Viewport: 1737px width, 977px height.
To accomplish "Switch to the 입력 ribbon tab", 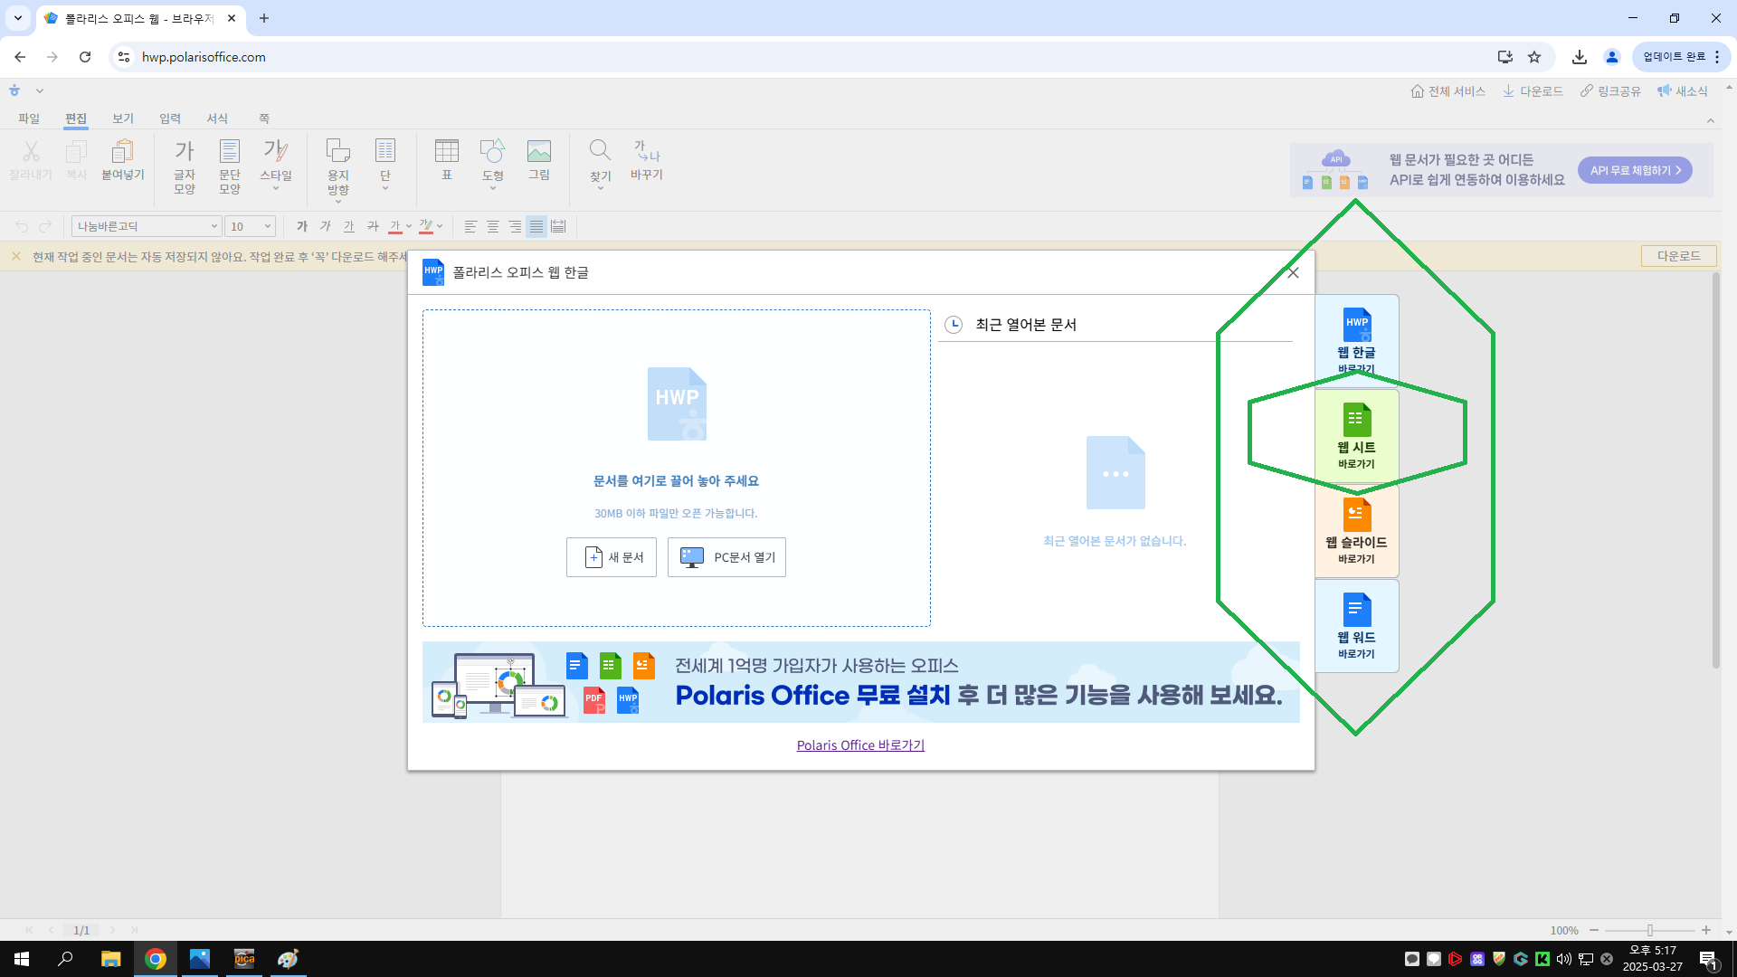I will 170,119.
